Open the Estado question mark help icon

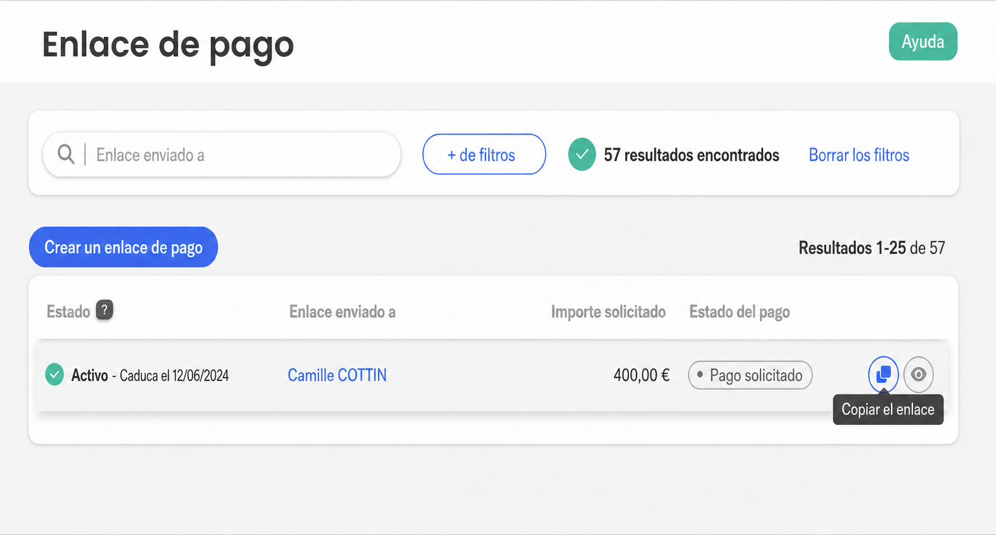104,310
